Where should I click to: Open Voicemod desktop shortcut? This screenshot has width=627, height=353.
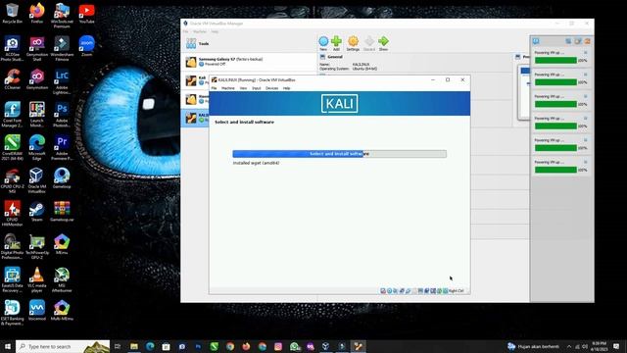click(37, 310)
